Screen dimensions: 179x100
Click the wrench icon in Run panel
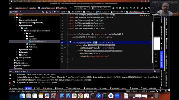pos(10,78)
